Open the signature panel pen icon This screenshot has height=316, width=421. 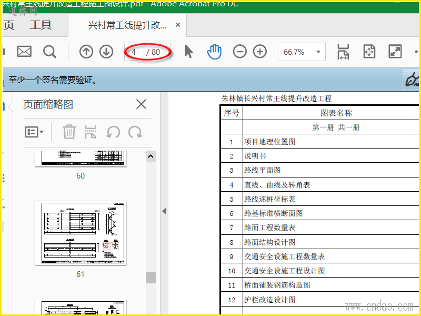click(412, 80)
